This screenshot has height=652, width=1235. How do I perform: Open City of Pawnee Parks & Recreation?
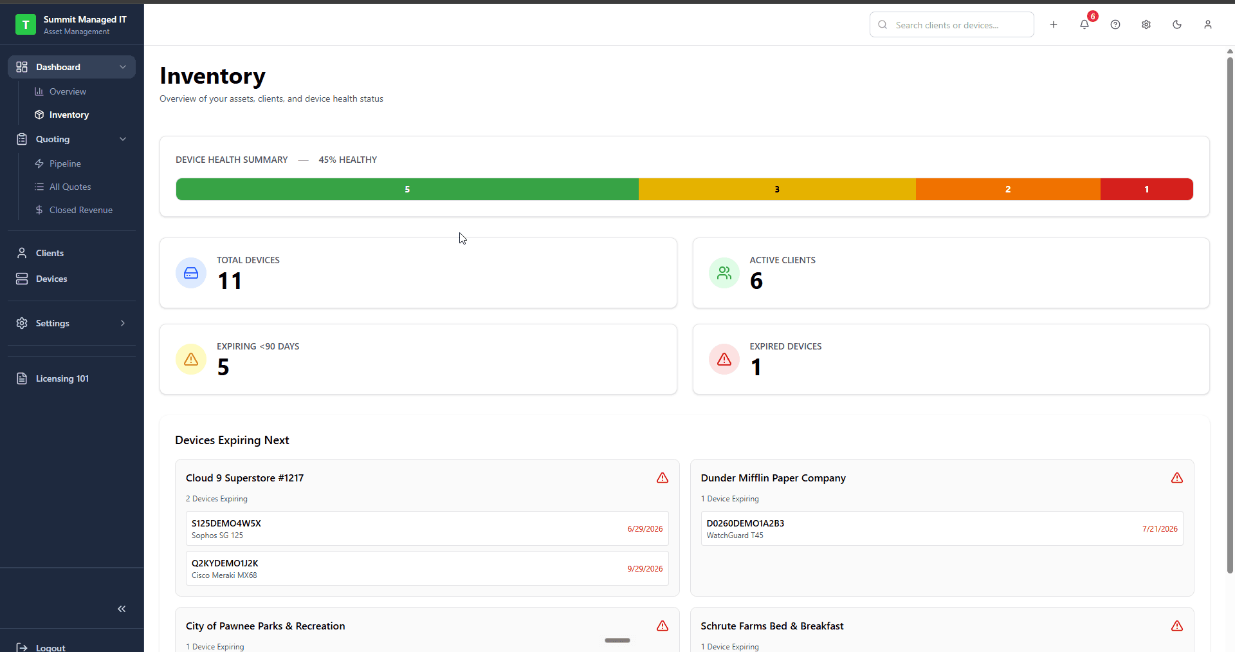coord(265,626)
